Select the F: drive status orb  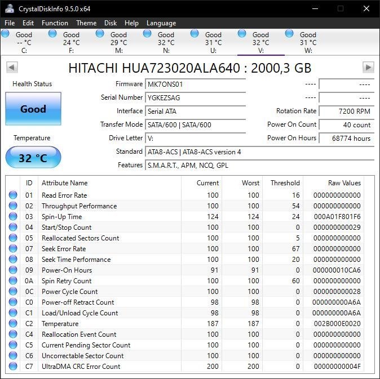[x=53, y=34]
